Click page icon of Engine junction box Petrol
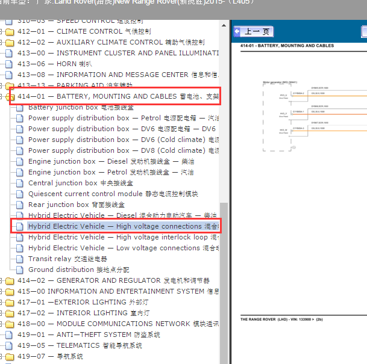Screen dimensions: 367x364 point(20,173)
